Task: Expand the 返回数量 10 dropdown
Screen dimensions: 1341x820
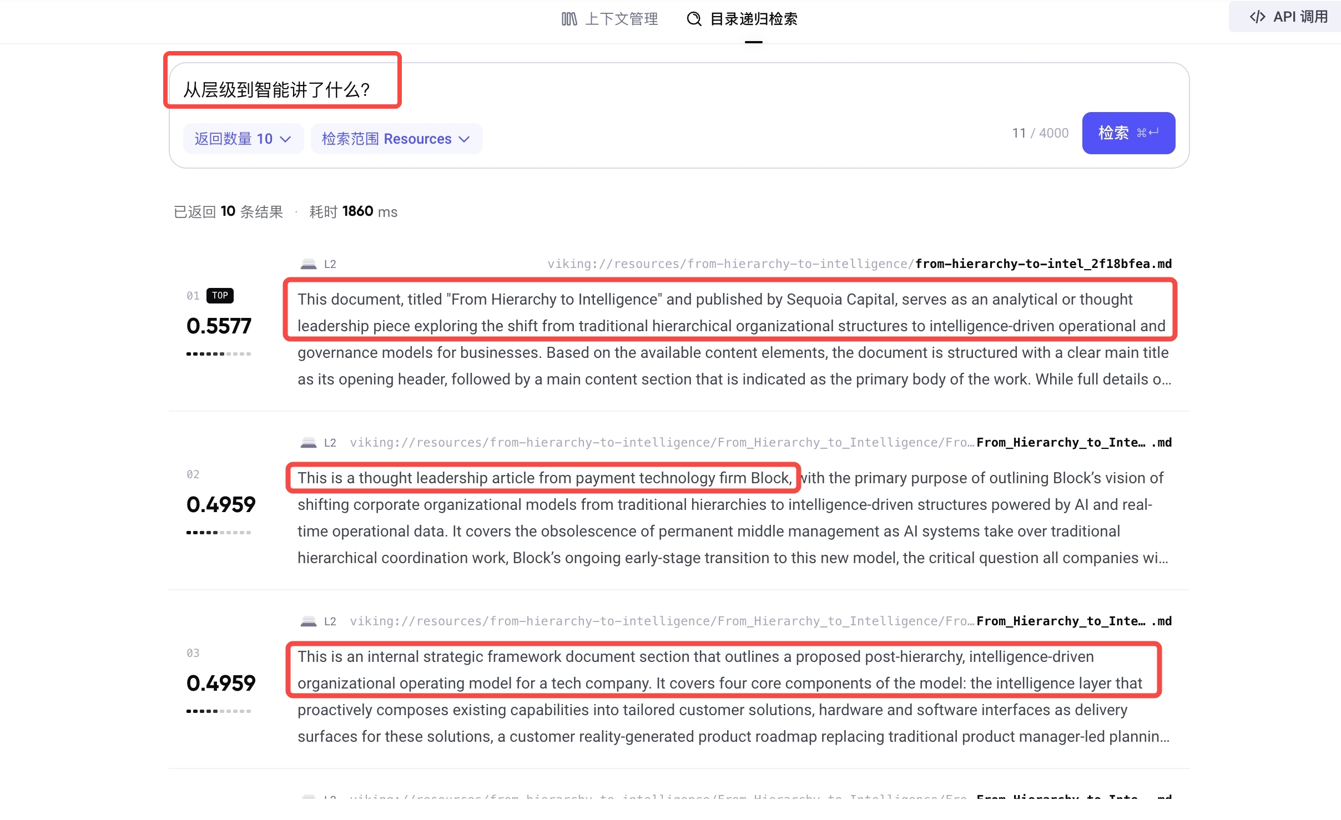Action: (x=243, y=139)
